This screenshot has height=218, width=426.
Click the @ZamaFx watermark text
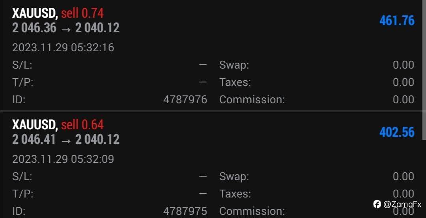[402, 204]
